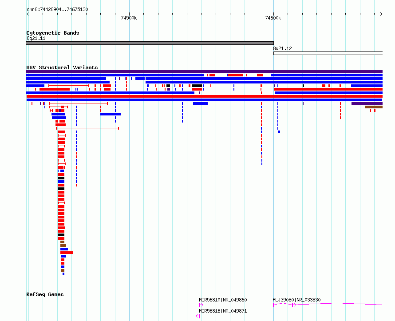Screen dimensions: 395x321
Task: Click the 8q21.11 band label
Action: click(x=36, y=38)
